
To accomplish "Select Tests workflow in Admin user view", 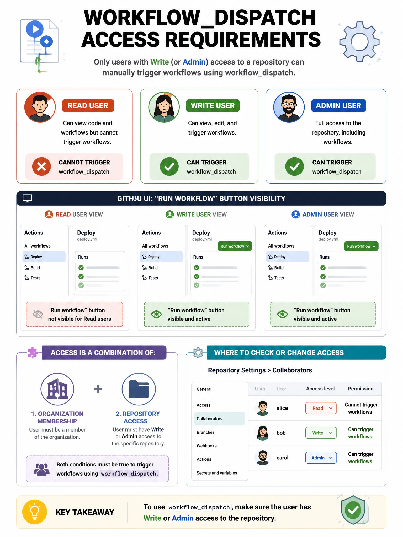I will 276,278.
